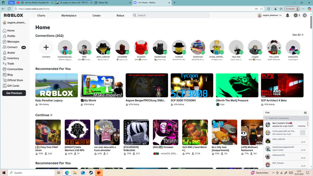
Task: Click See All connections link
Action: pyautogui.click(x=298, y=35)
